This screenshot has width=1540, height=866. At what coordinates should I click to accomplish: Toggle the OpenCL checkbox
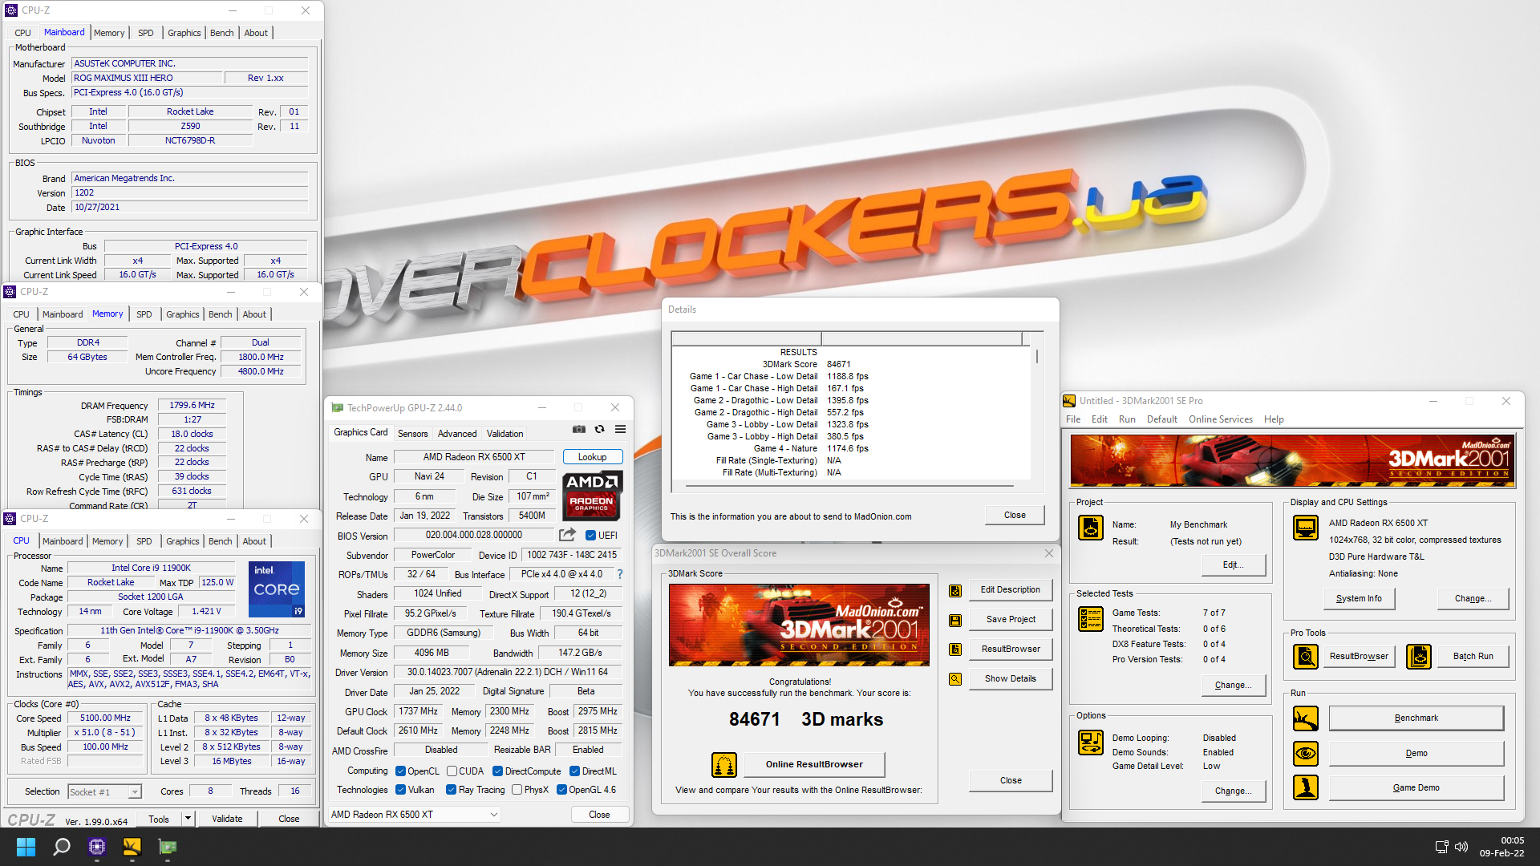point(400,771)
